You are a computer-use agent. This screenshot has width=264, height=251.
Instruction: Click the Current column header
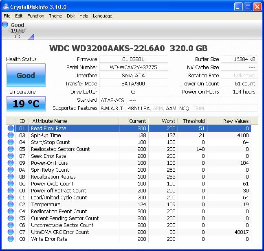(x=134, y=121)
